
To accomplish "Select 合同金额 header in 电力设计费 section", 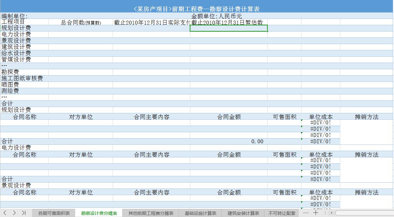I will point(229,154).
